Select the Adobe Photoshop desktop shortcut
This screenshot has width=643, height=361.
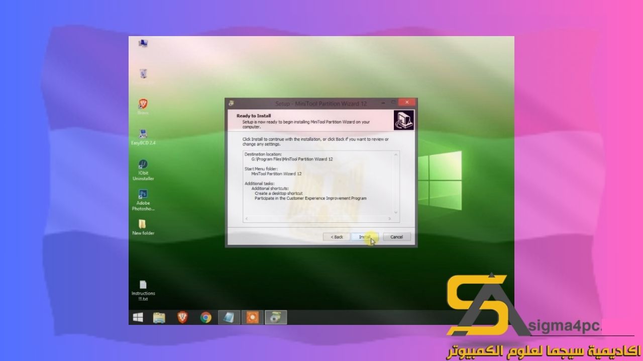(x=143, y=200)
